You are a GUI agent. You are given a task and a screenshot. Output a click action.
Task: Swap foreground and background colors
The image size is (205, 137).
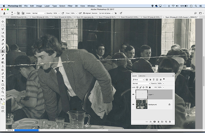tap(4, 99)
